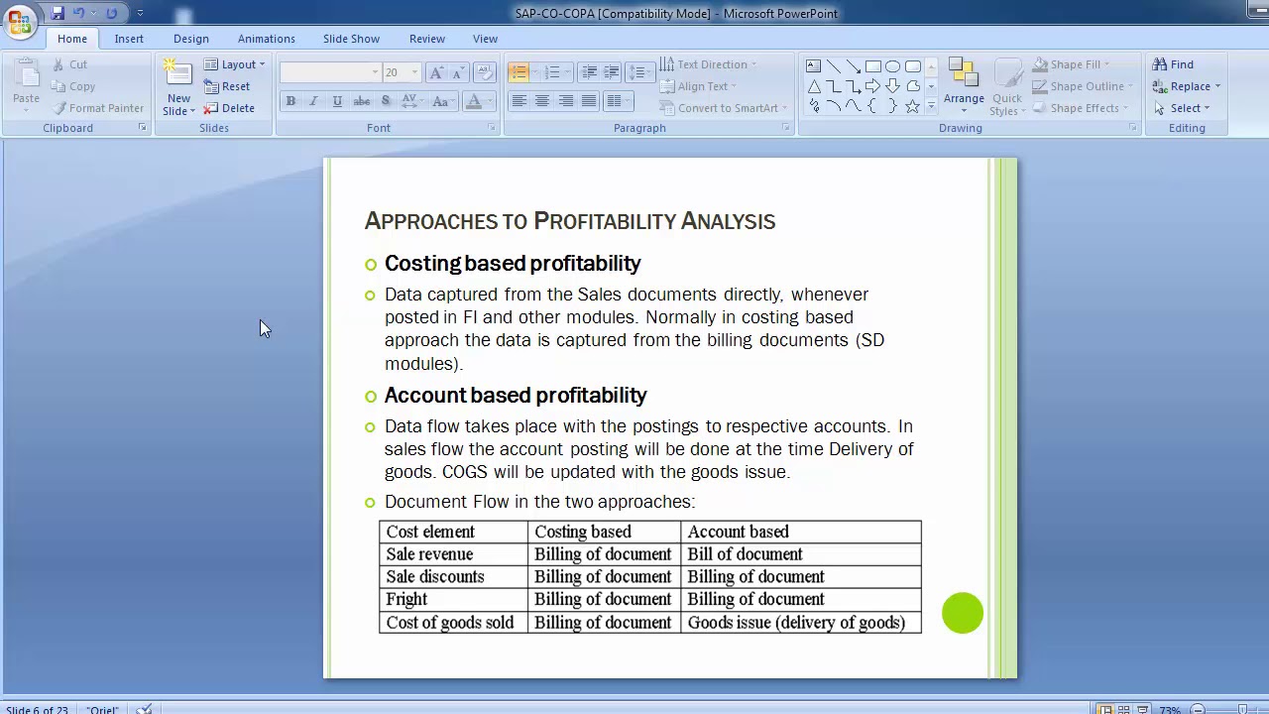Align text left
The width and height of the screenshot is (1269, 714).
519,101
